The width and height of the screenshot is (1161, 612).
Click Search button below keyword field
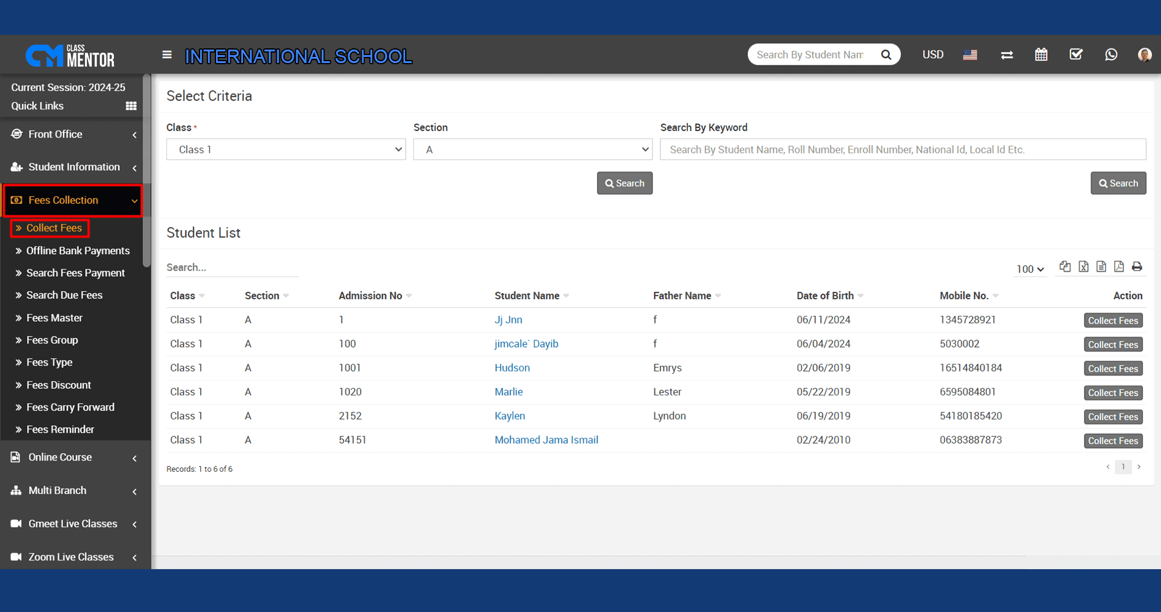click(x=1118, y=183)
